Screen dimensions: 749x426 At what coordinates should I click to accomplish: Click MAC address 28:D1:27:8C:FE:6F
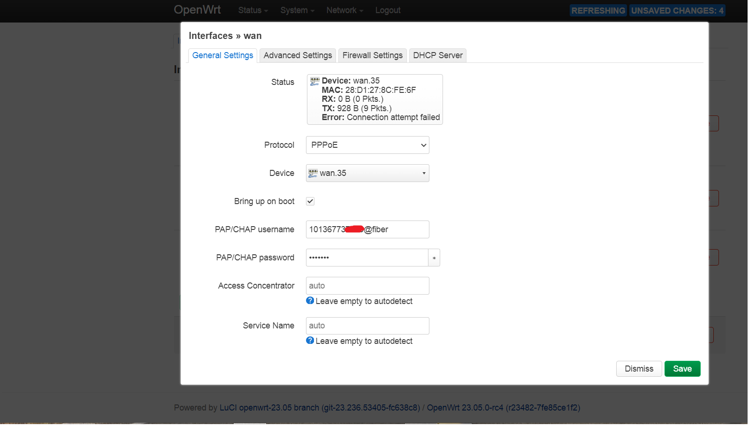click(381, 91)
